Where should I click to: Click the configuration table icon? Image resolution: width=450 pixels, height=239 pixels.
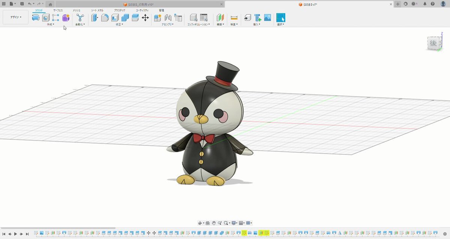coord(204,18)
